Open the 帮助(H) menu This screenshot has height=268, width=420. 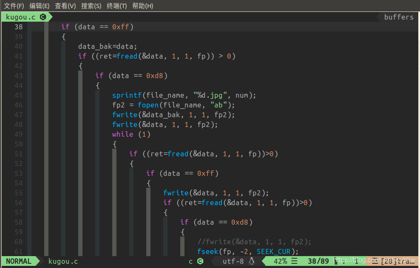point(143,6)
